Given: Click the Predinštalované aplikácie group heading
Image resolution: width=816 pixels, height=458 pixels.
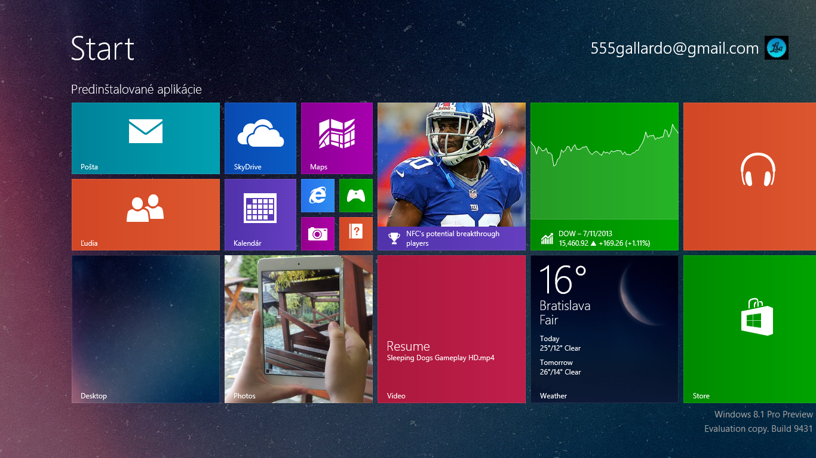Looking at the screenshot, I should tap(136, 89).
